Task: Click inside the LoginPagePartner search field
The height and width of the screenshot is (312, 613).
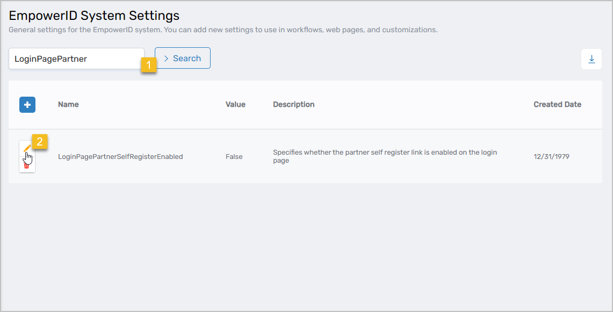Action: [75, 59]
